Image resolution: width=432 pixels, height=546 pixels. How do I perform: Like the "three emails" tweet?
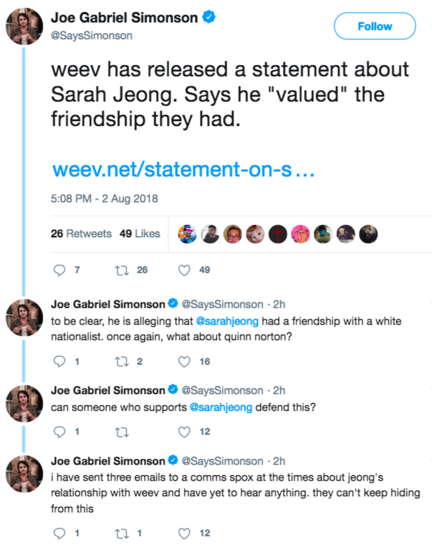(185, 534)
